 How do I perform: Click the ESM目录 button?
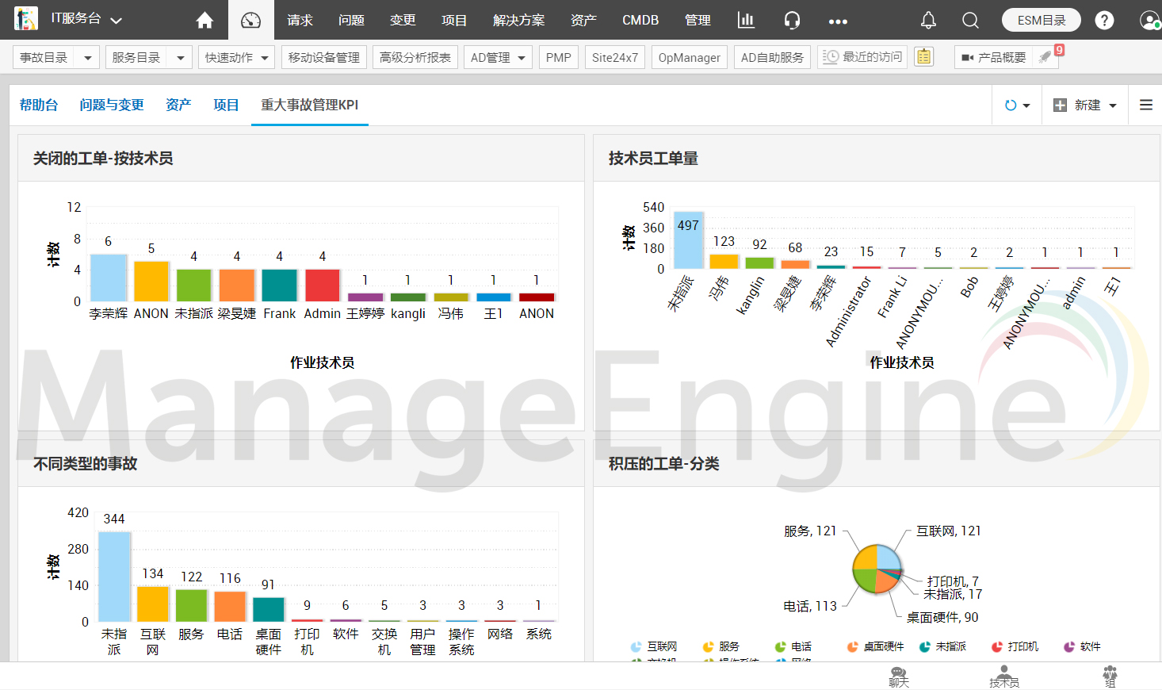(1042, 20)
